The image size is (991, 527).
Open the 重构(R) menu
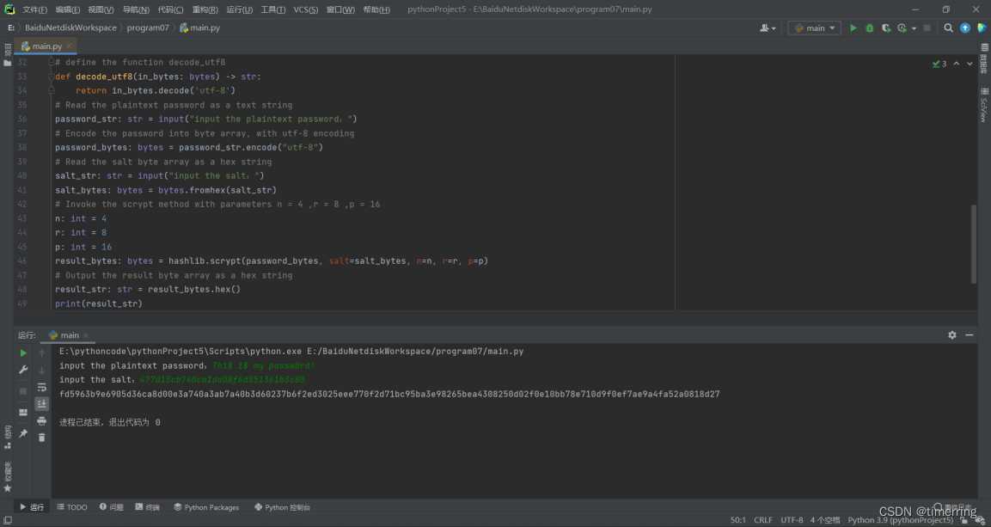click(205, 9)
